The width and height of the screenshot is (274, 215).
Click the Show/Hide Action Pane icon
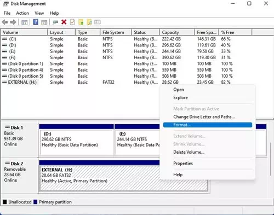pos(44,22)
